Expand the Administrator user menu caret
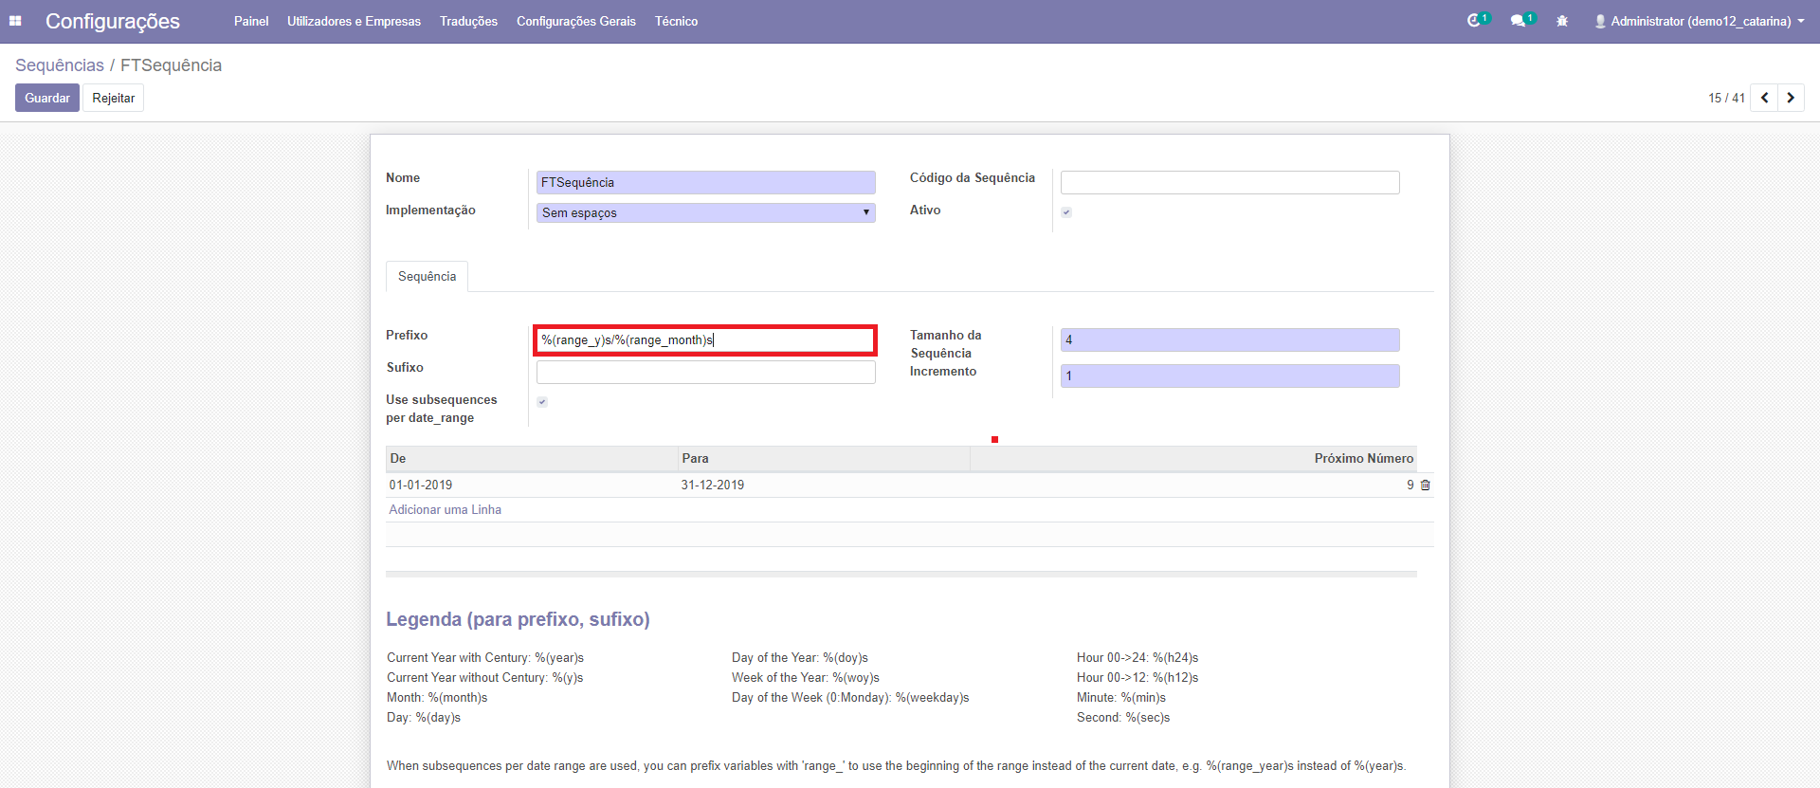The image size is (1820, 788). pyautogui.click(x=1800, y=21)
